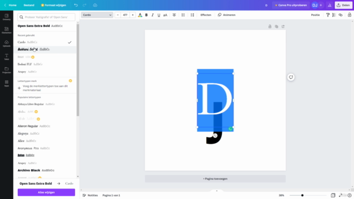Open the letter spacing icon
Image resolution: width=354 pixels, height=199 pixels.
tap(192, 15)
